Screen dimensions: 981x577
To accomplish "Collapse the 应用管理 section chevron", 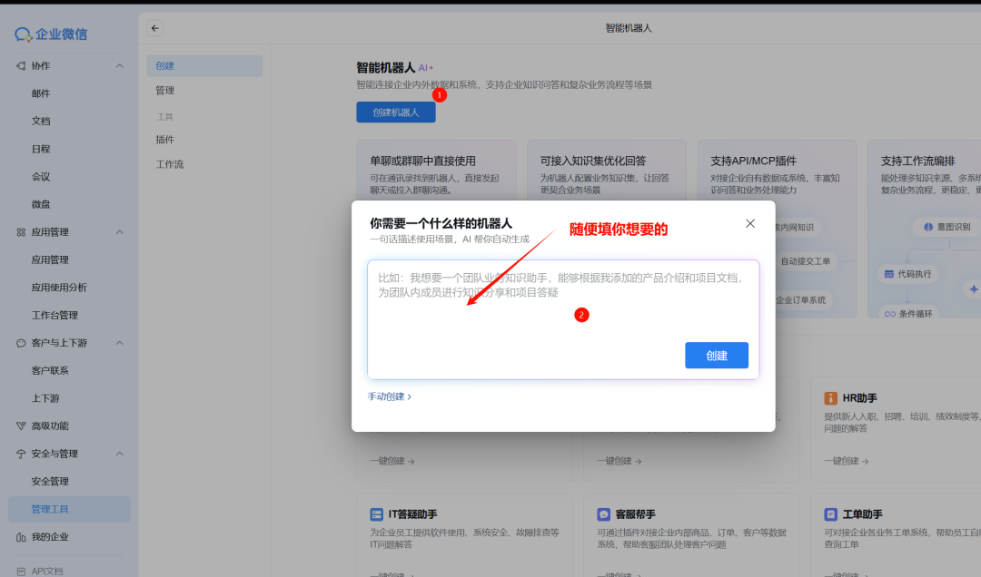I will click(120, 232).
